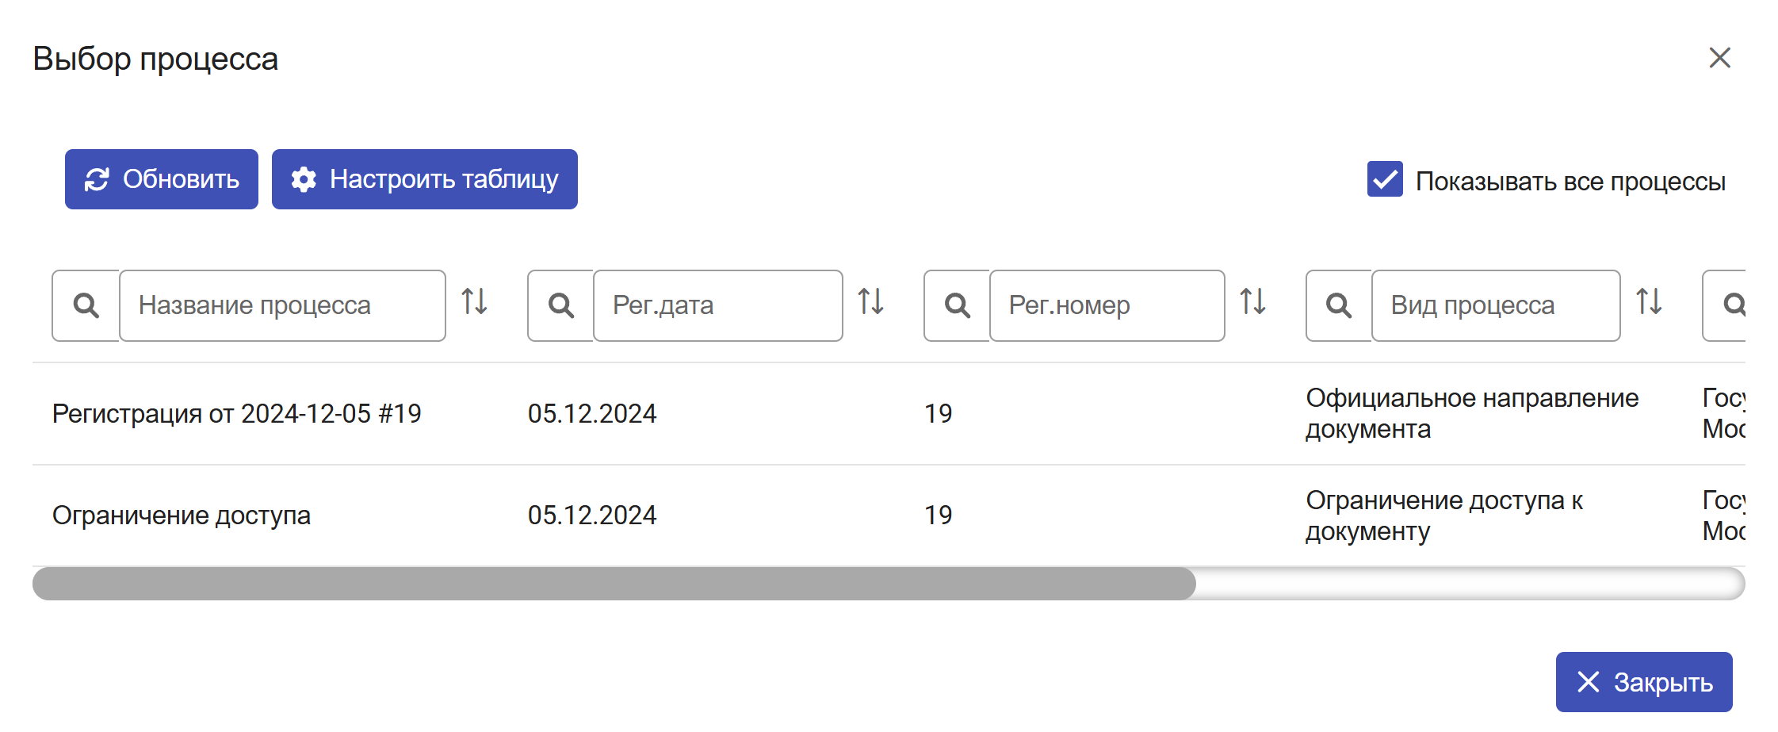Screen dimensions: 1778x732
Task: Click partially visible search icon at right edge
Action: (1732, 305)
